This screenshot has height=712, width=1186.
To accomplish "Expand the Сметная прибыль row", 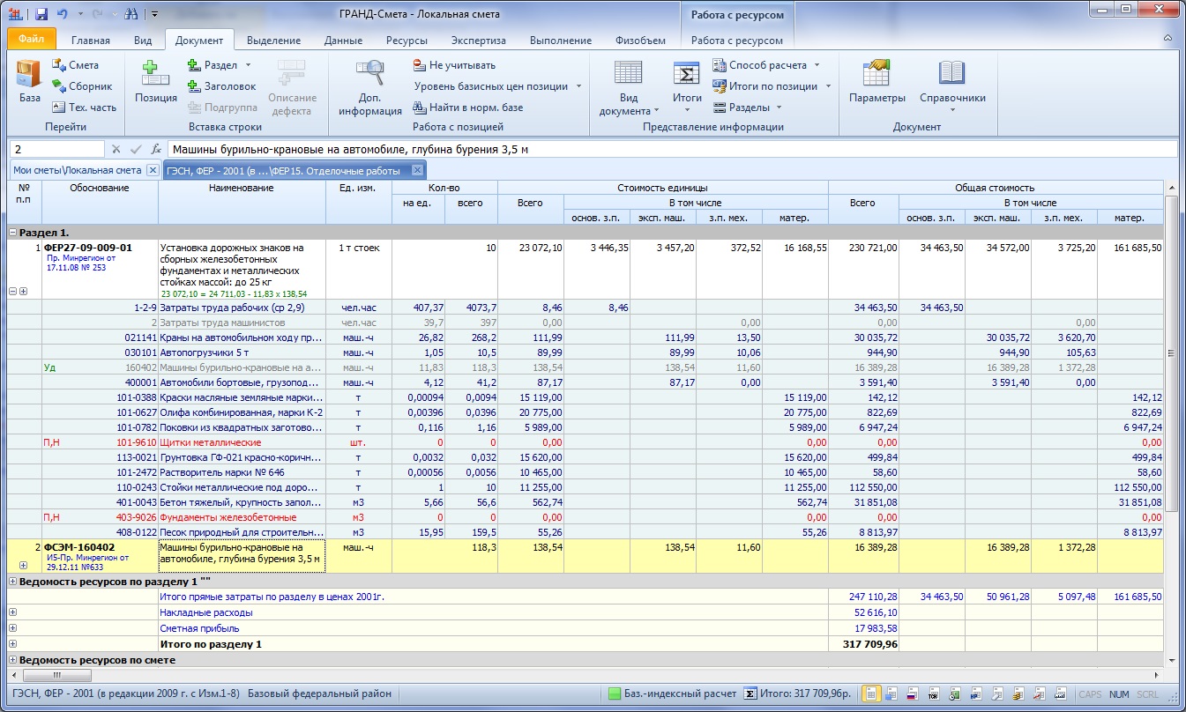I will coord(13,628).
